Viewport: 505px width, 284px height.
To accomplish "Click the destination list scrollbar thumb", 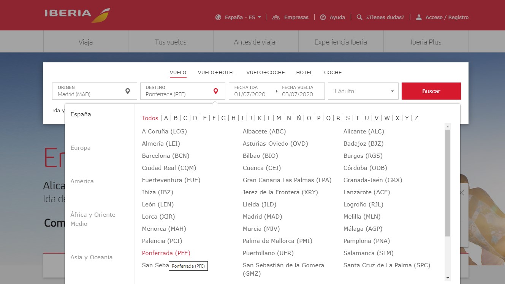I will [448, 183].
